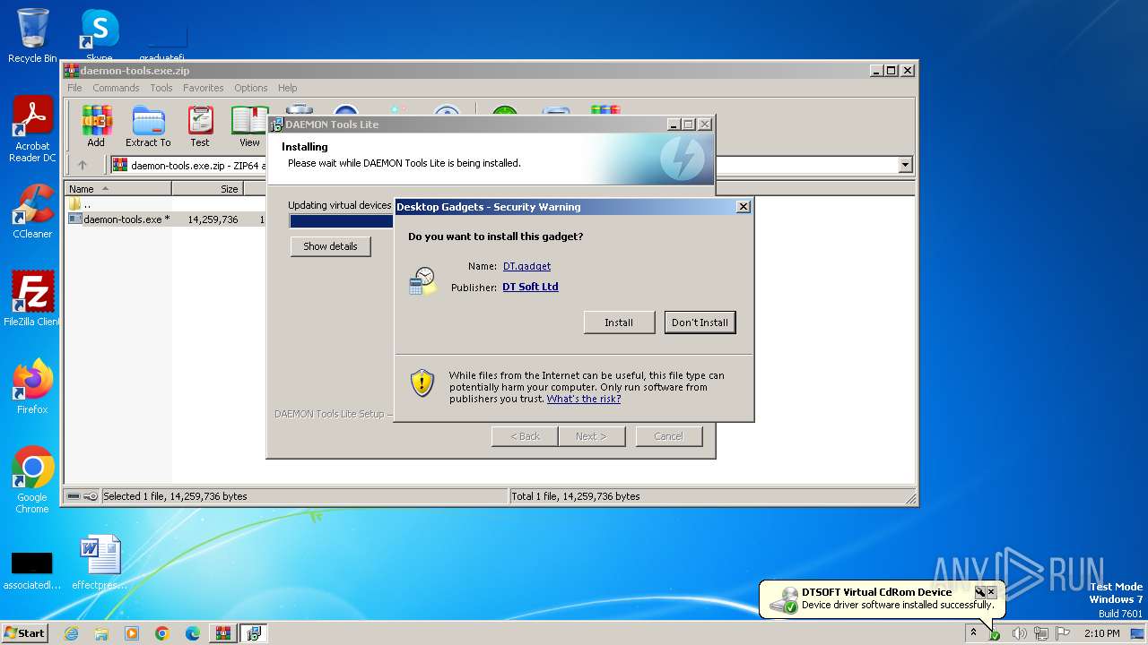Click Don't Install button

[700, 322]
